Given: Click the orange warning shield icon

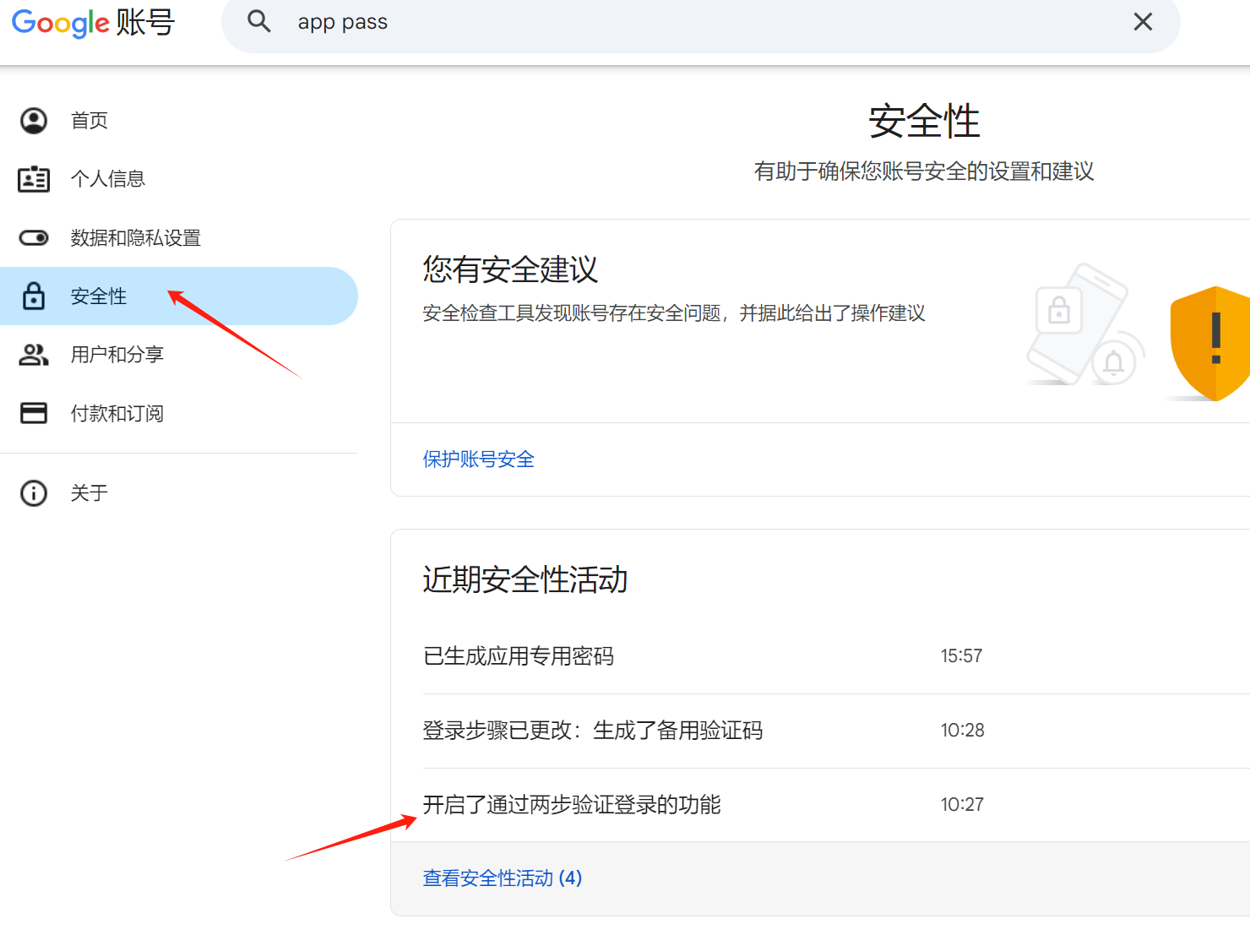Looking at the screenshot, I should pos(1210,343).
